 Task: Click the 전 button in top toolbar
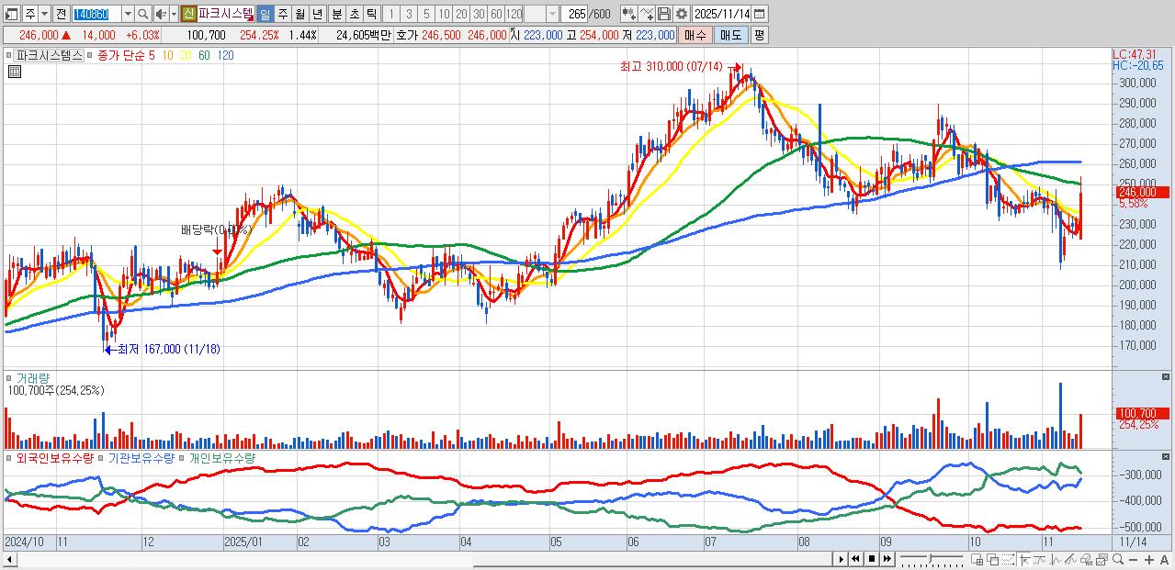(x=61, y=14)
